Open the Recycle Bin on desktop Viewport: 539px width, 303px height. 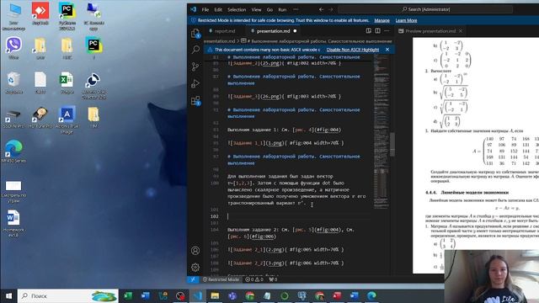pyautogui.click(x=13, y=82)
